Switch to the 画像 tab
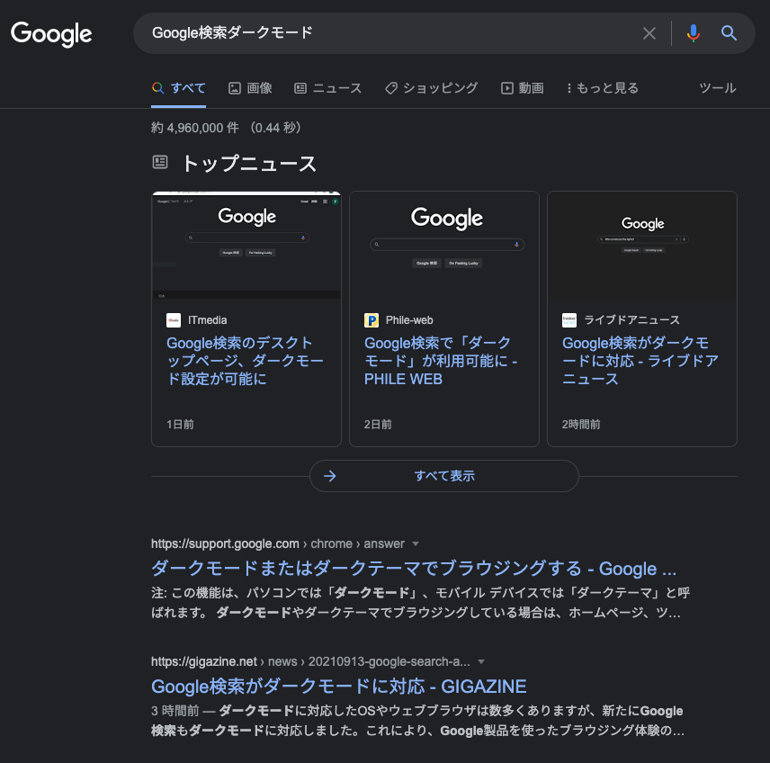 pos(250,88)
